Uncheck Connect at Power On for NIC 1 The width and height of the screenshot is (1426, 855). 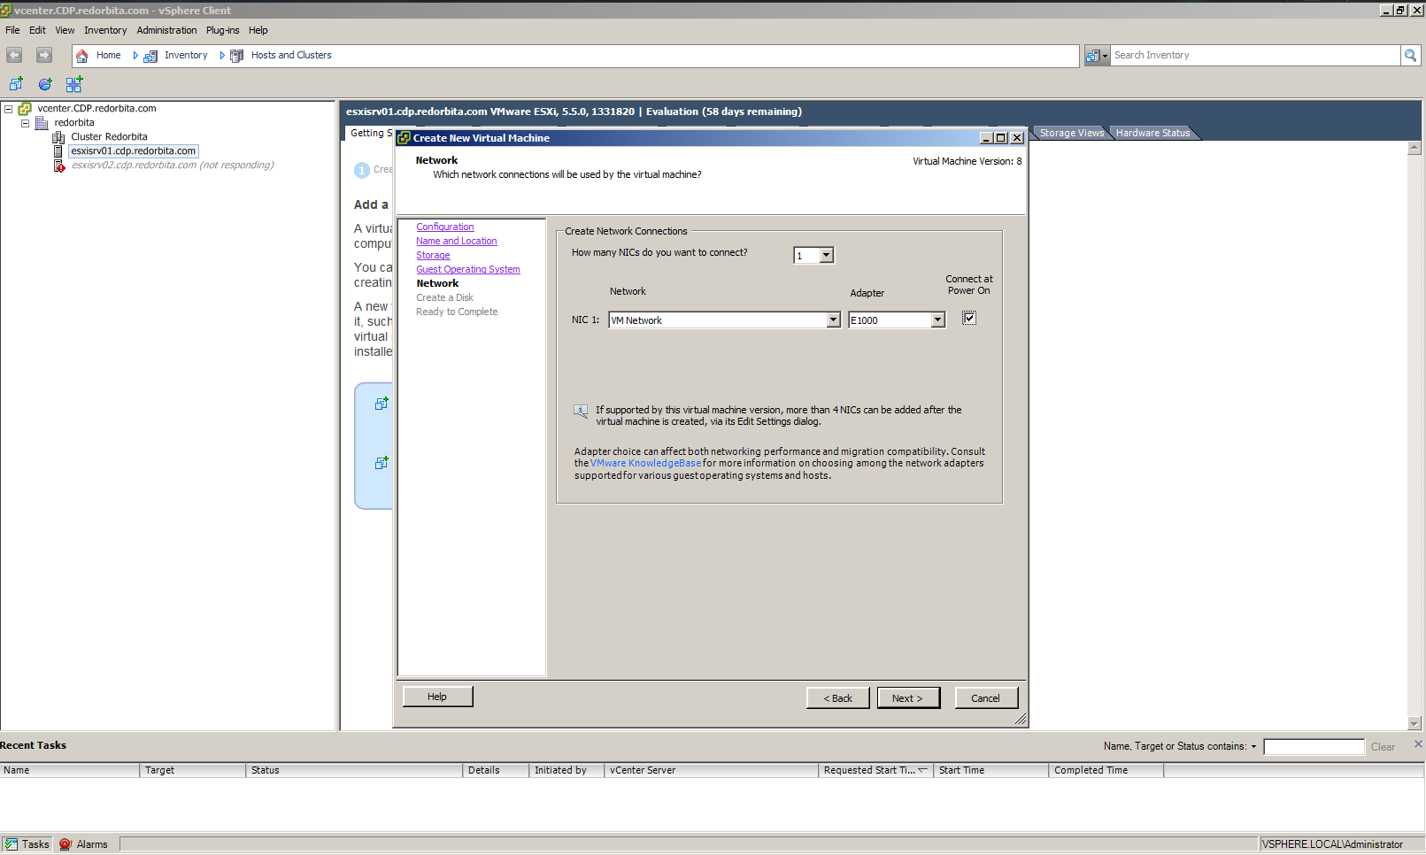pos(969,319)
